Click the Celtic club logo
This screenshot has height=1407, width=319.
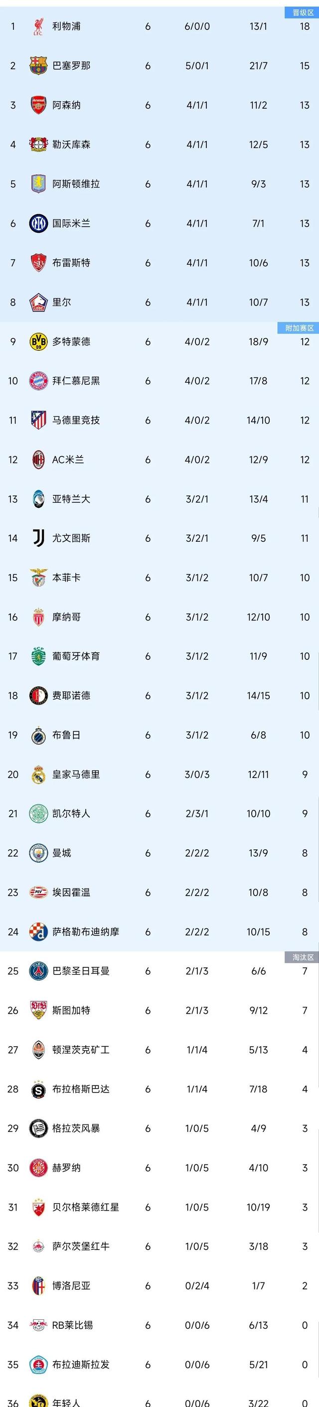[38, 814]
